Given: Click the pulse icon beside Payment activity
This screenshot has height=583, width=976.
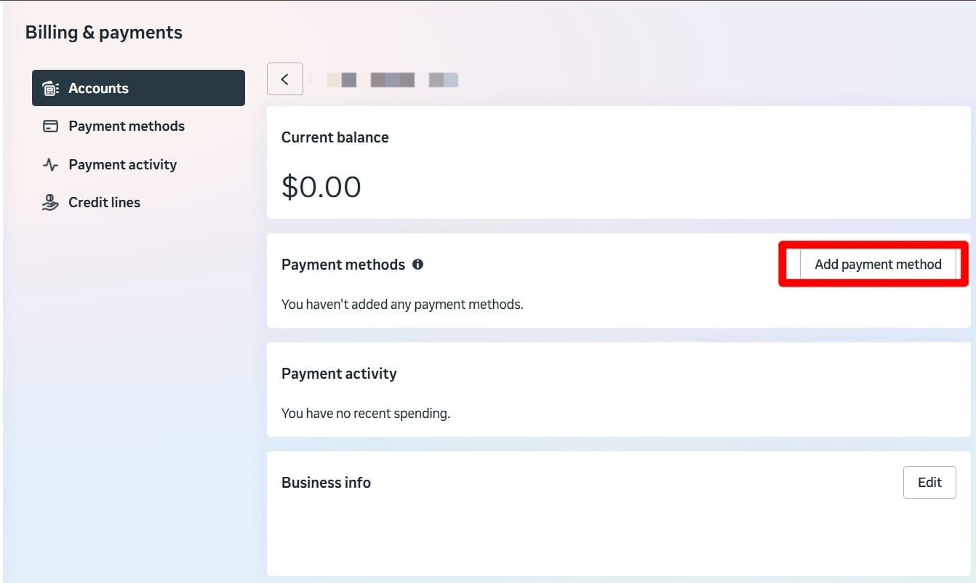Looking at the screenshot, I should [50, 165].
